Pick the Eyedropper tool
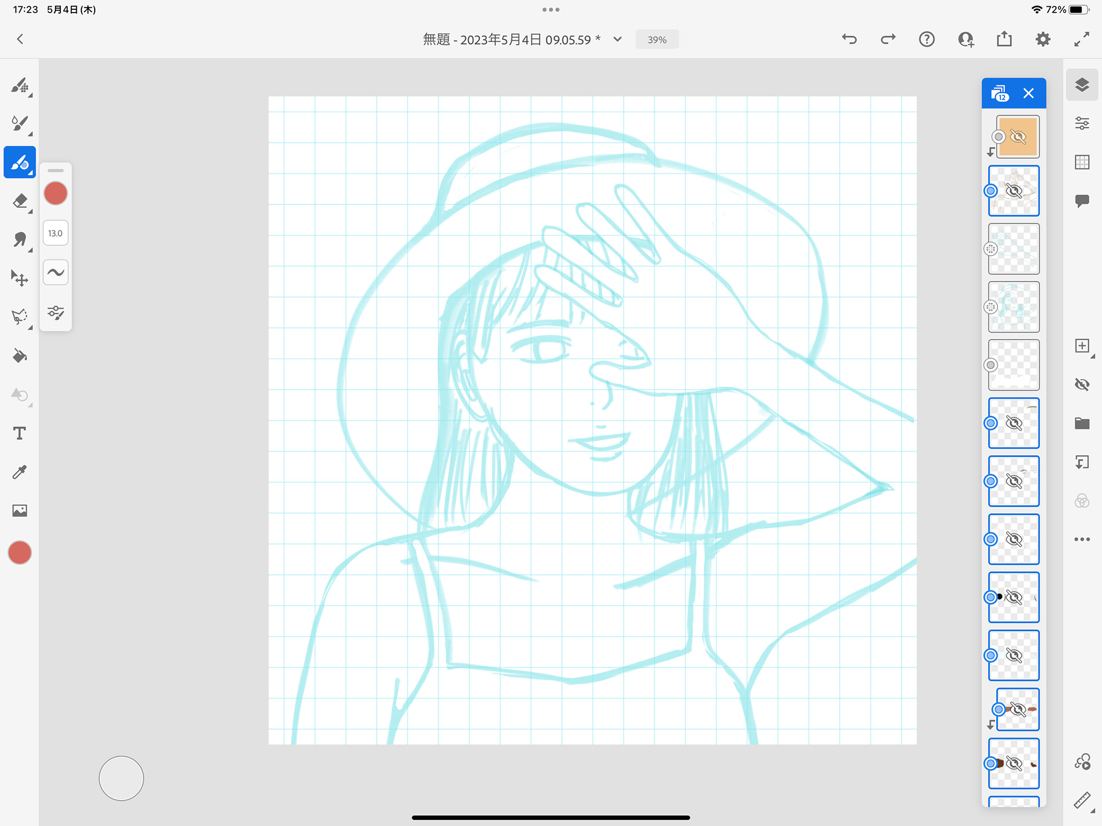This screenshot has height=826, width=1102. pos(20,472)
